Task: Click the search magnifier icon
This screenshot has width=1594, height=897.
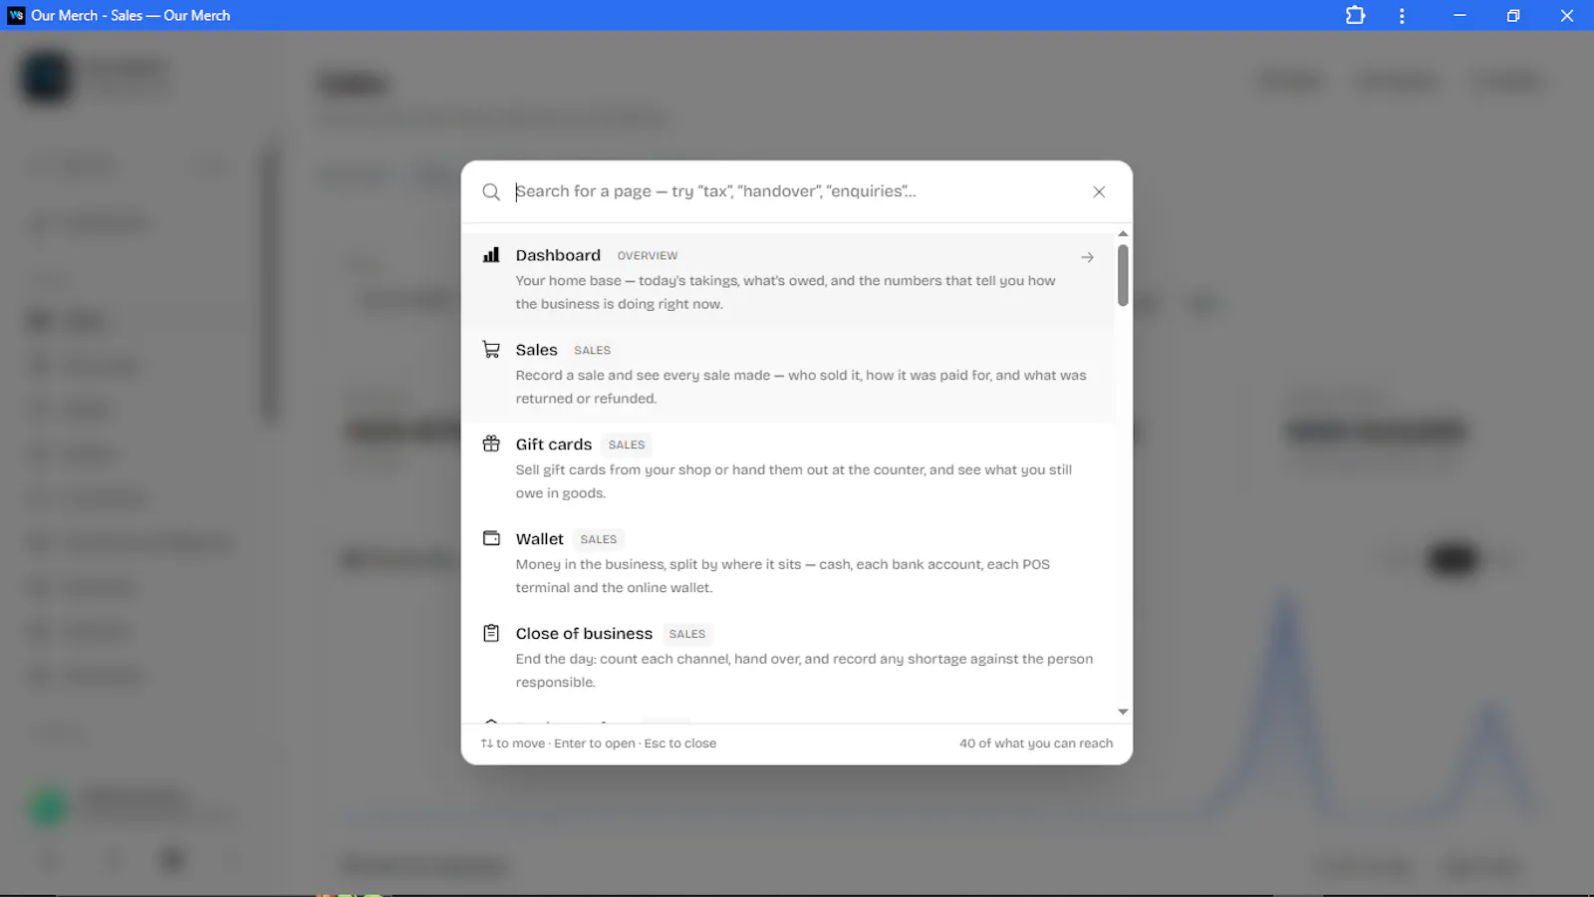Action: [x=491, y=191]
